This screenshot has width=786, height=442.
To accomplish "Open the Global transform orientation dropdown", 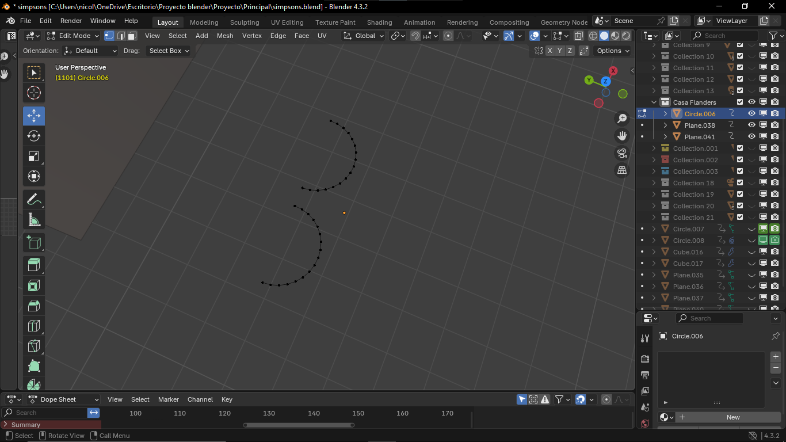I will click(364, 36).
